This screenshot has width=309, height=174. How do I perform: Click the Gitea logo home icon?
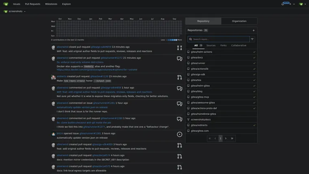[x=6, y=4]
